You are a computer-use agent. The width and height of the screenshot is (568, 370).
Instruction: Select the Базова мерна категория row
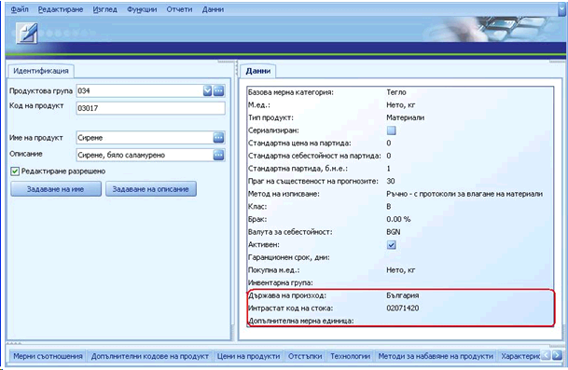click(x=400, y=92)
